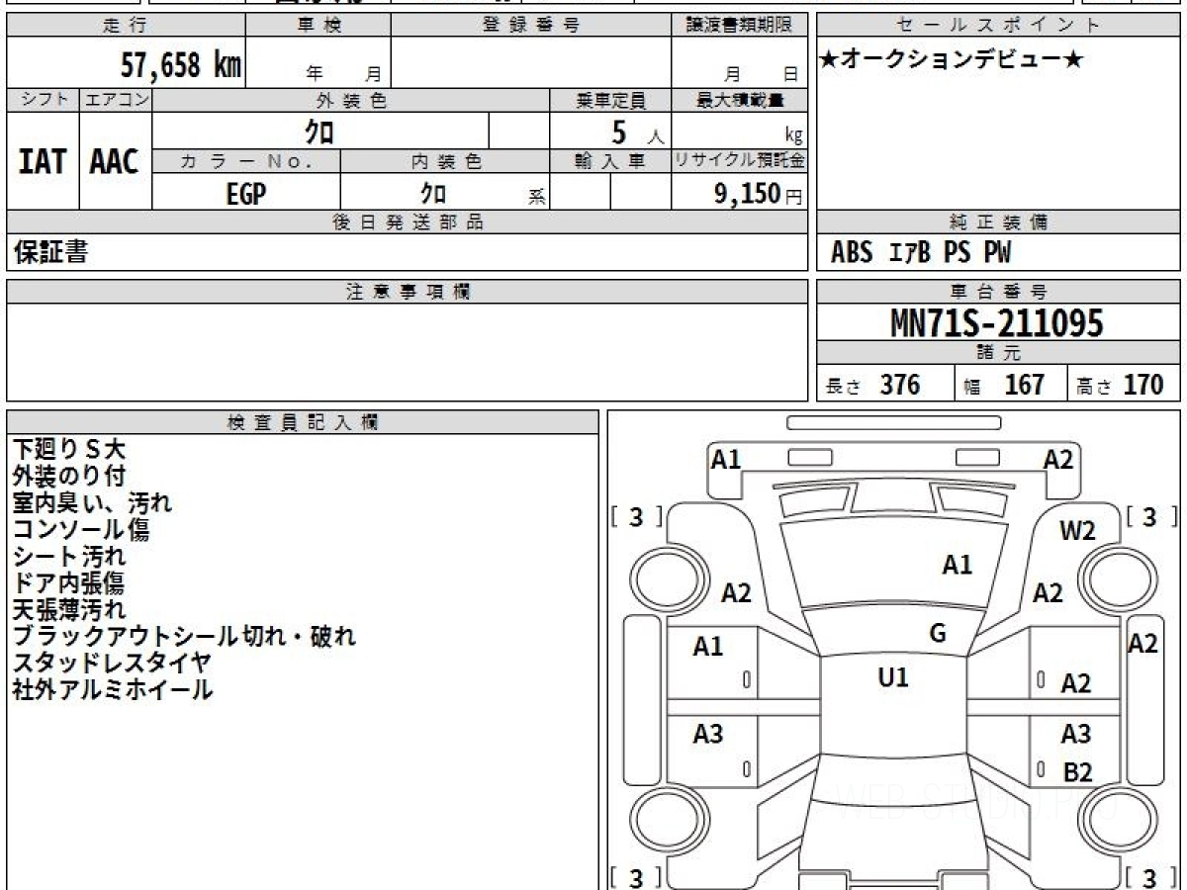
Task: Click the 後日発送部品 header
Action: pyautogui.click(x=407, y=222)
